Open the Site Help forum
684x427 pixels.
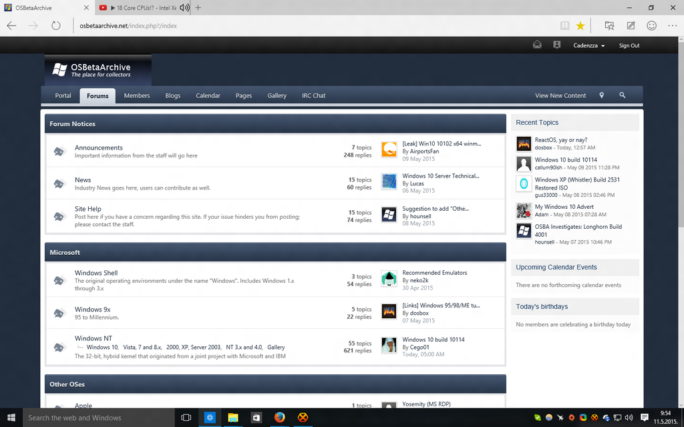tap(88, 209)
